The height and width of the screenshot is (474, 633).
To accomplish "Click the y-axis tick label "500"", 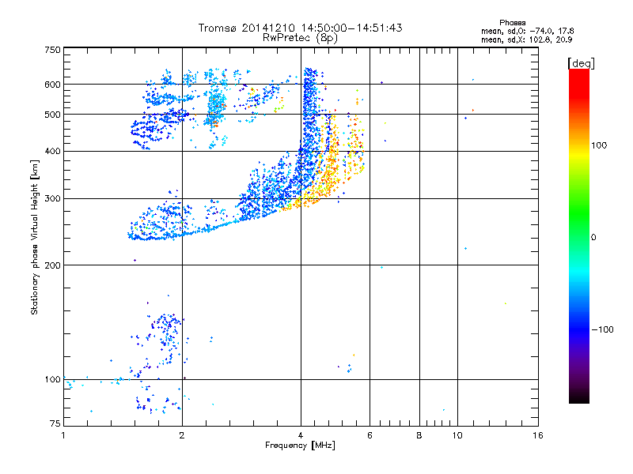I will coord(52,115).
